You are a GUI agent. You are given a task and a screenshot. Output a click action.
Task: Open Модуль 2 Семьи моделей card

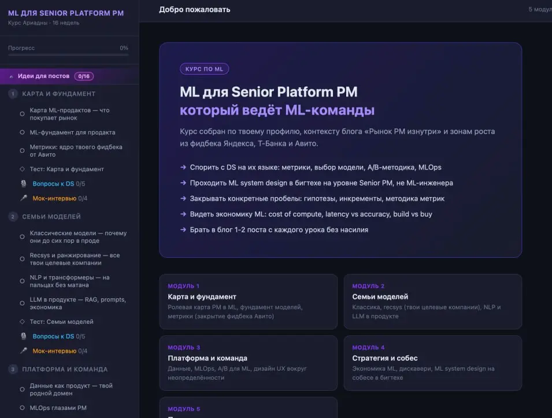pos(433,302)
